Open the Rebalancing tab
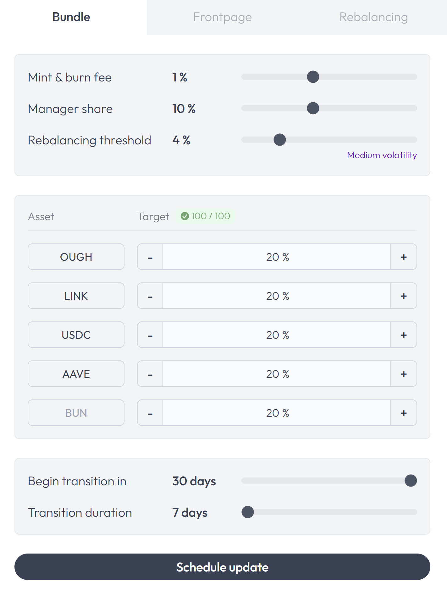Image resolution: width=447 pixels, height=596 pixels. 373,17
